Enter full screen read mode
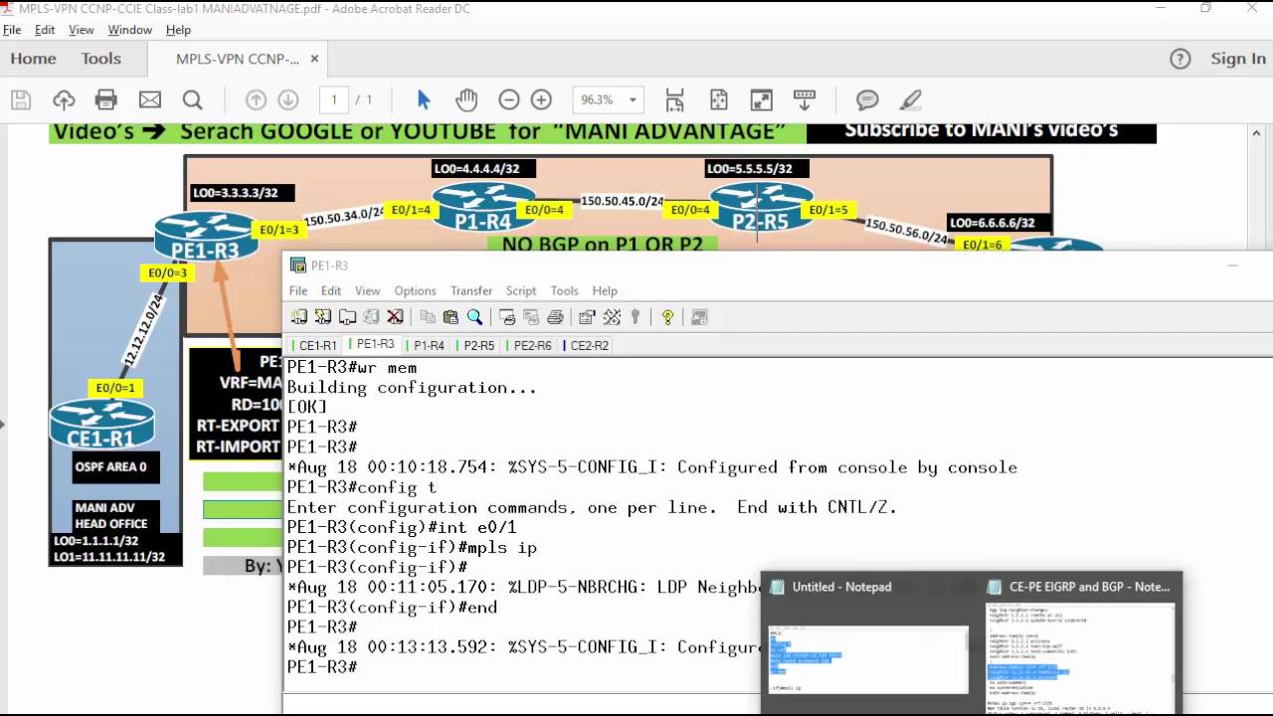 pos(761,99)
